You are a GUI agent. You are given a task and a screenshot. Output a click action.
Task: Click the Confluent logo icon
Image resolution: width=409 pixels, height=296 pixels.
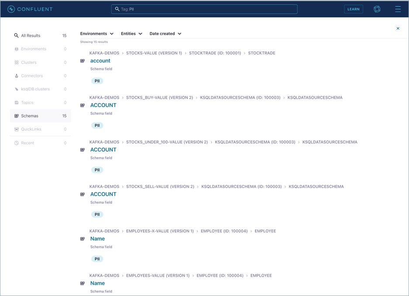click(11, 9)
